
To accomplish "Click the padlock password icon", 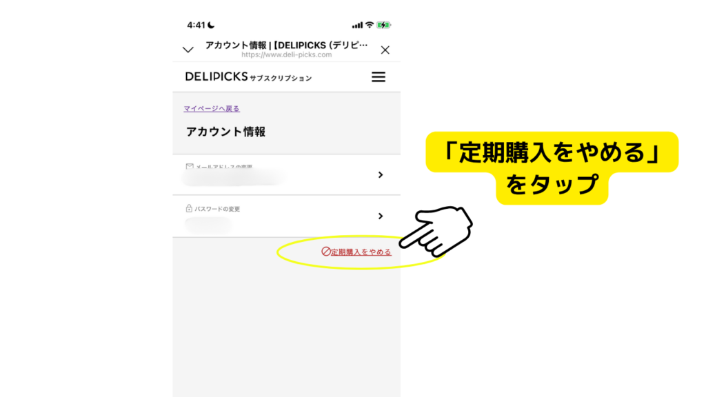I will point(189,208).
